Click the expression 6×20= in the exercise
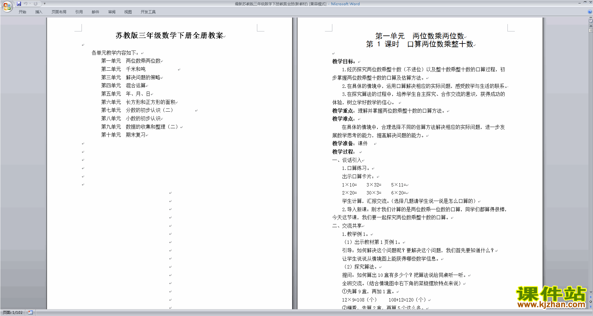This screenshot has height=316, width=593. pos(398,193)
